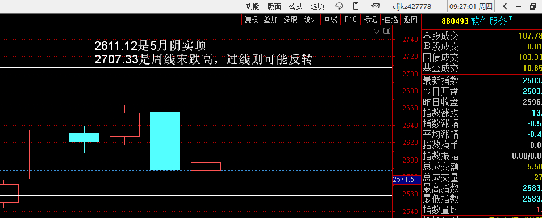Click the 标记 toolbar button

tap(370, 20)
